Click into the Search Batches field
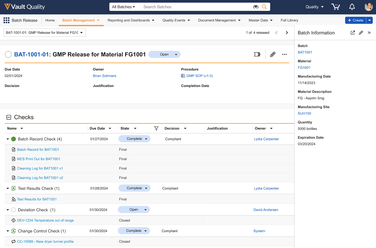Viewport: 376px width, 248px height. pos(194,7)
